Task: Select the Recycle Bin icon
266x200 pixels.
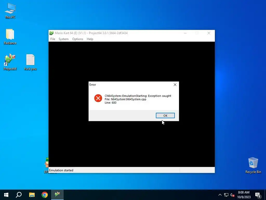Action: coord(253,165)
